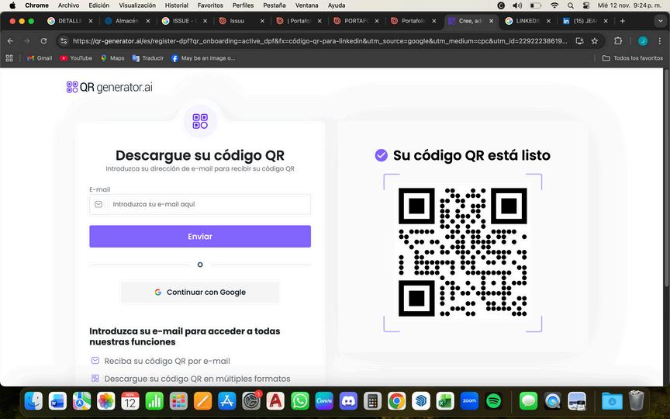Open the YouTube bookmark
The image size is (670, 419).
(76, 58)
